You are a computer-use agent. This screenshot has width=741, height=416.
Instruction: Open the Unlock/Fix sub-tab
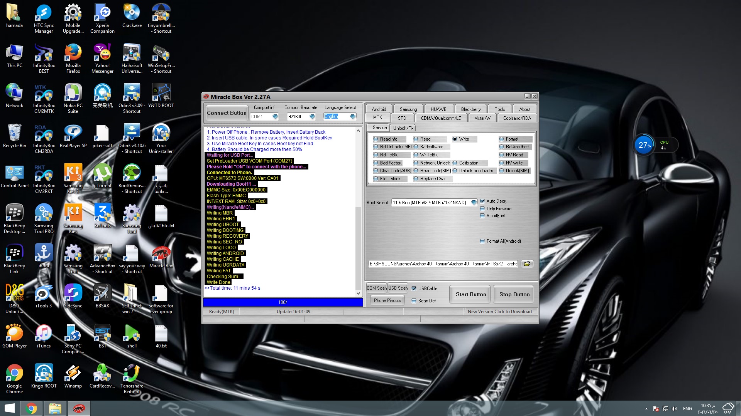tap(403, 128)
